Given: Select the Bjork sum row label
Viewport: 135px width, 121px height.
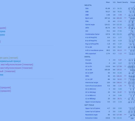Looking at the screenshot, I should [x=89, y=18].
